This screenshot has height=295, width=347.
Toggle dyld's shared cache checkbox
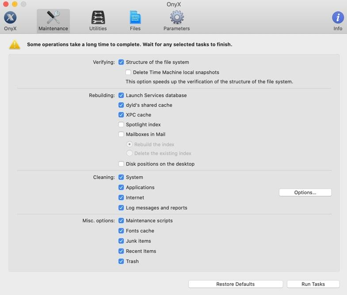(x=121, y=105)
